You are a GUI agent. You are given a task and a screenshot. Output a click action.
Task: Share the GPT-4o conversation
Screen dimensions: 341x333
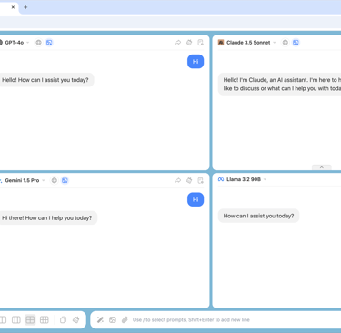coord(178,43)
